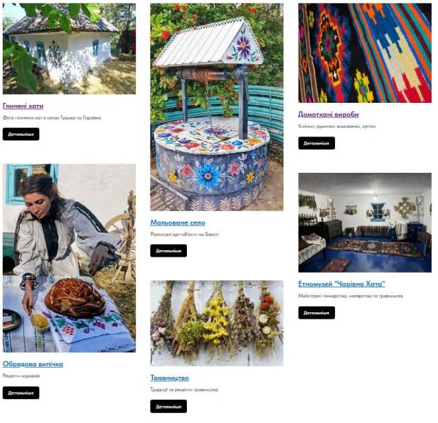Click Детальніше button under Обрядова випічка

tap(21, 393)
